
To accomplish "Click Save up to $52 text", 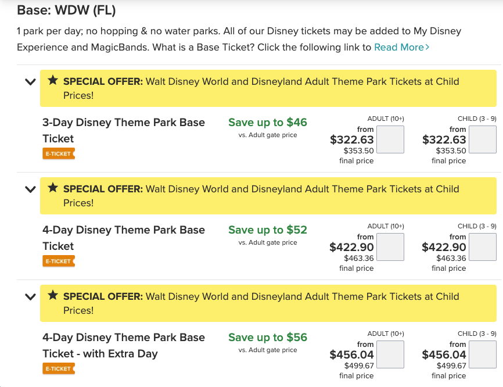I will point(267,230).
